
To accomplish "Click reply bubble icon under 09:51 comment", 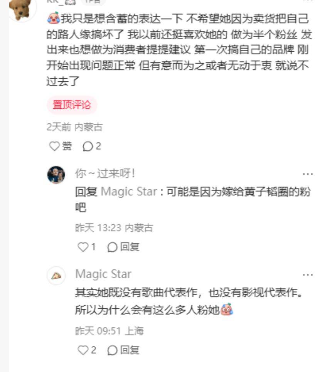I will pos(112,350).
